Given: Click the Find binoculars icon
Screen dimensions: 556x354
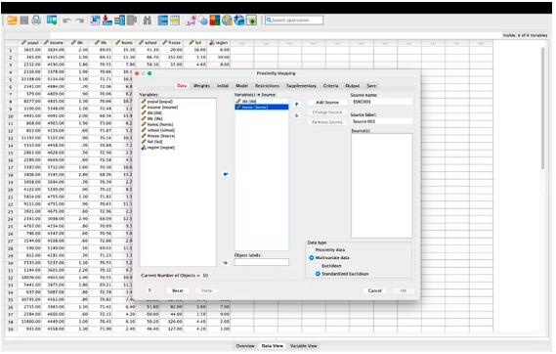Looking at the screenshot, I should coord(148,21).
